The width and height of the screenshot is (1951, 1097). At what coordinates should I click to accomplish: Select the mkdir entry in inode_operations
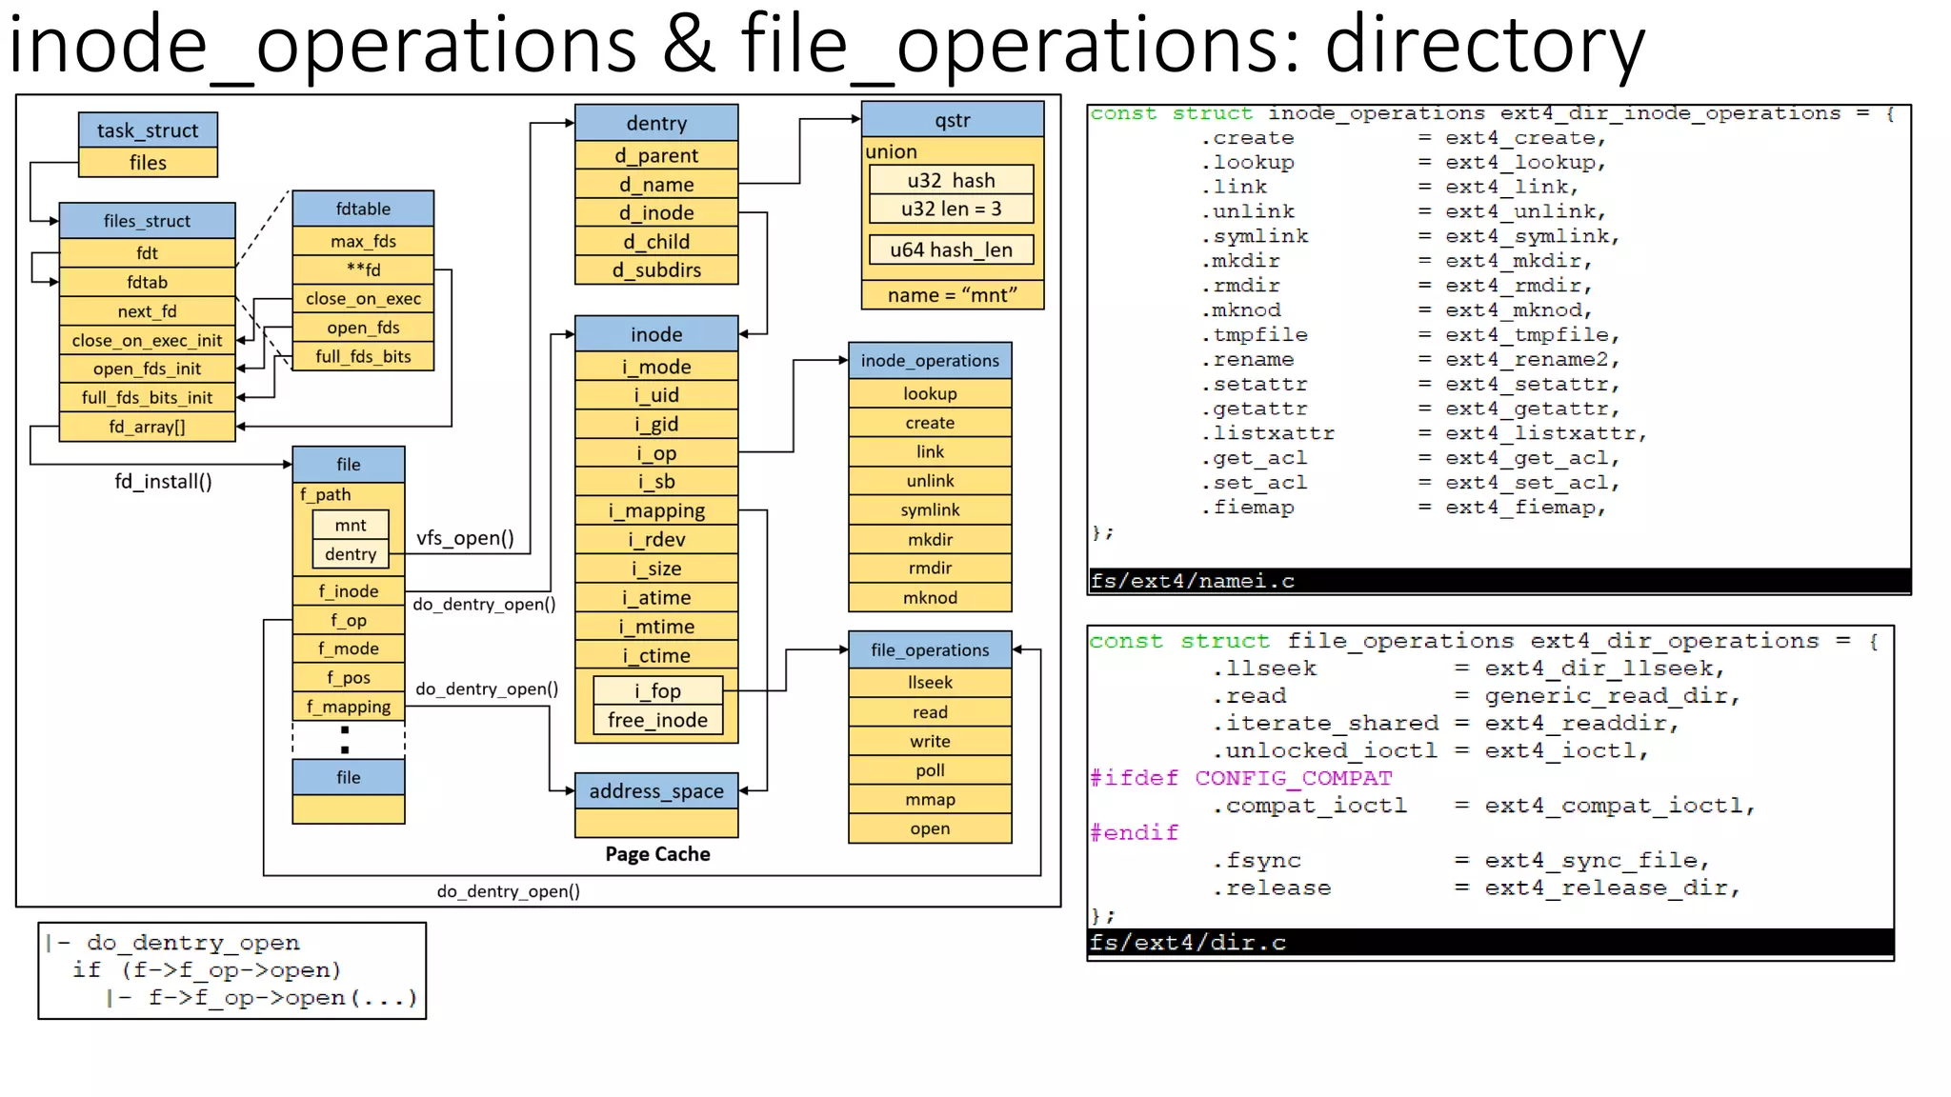coord(929,539)
